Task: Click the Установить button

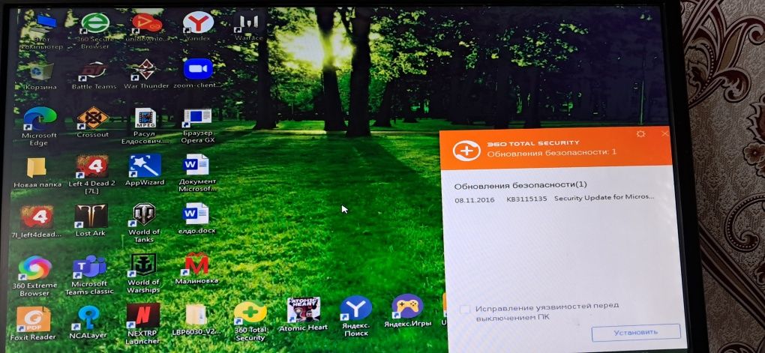Action: coord(636,332)
